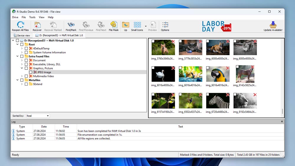Check the Multimedia Video checkbox
The height and width of the screenshot is (166, 295).
[26, 76]
